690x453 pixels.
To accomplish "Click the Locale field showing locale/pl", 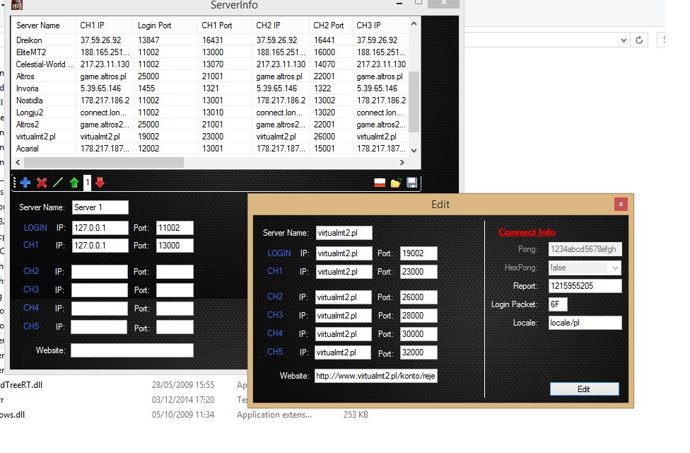I will click(x=585, y=323).
